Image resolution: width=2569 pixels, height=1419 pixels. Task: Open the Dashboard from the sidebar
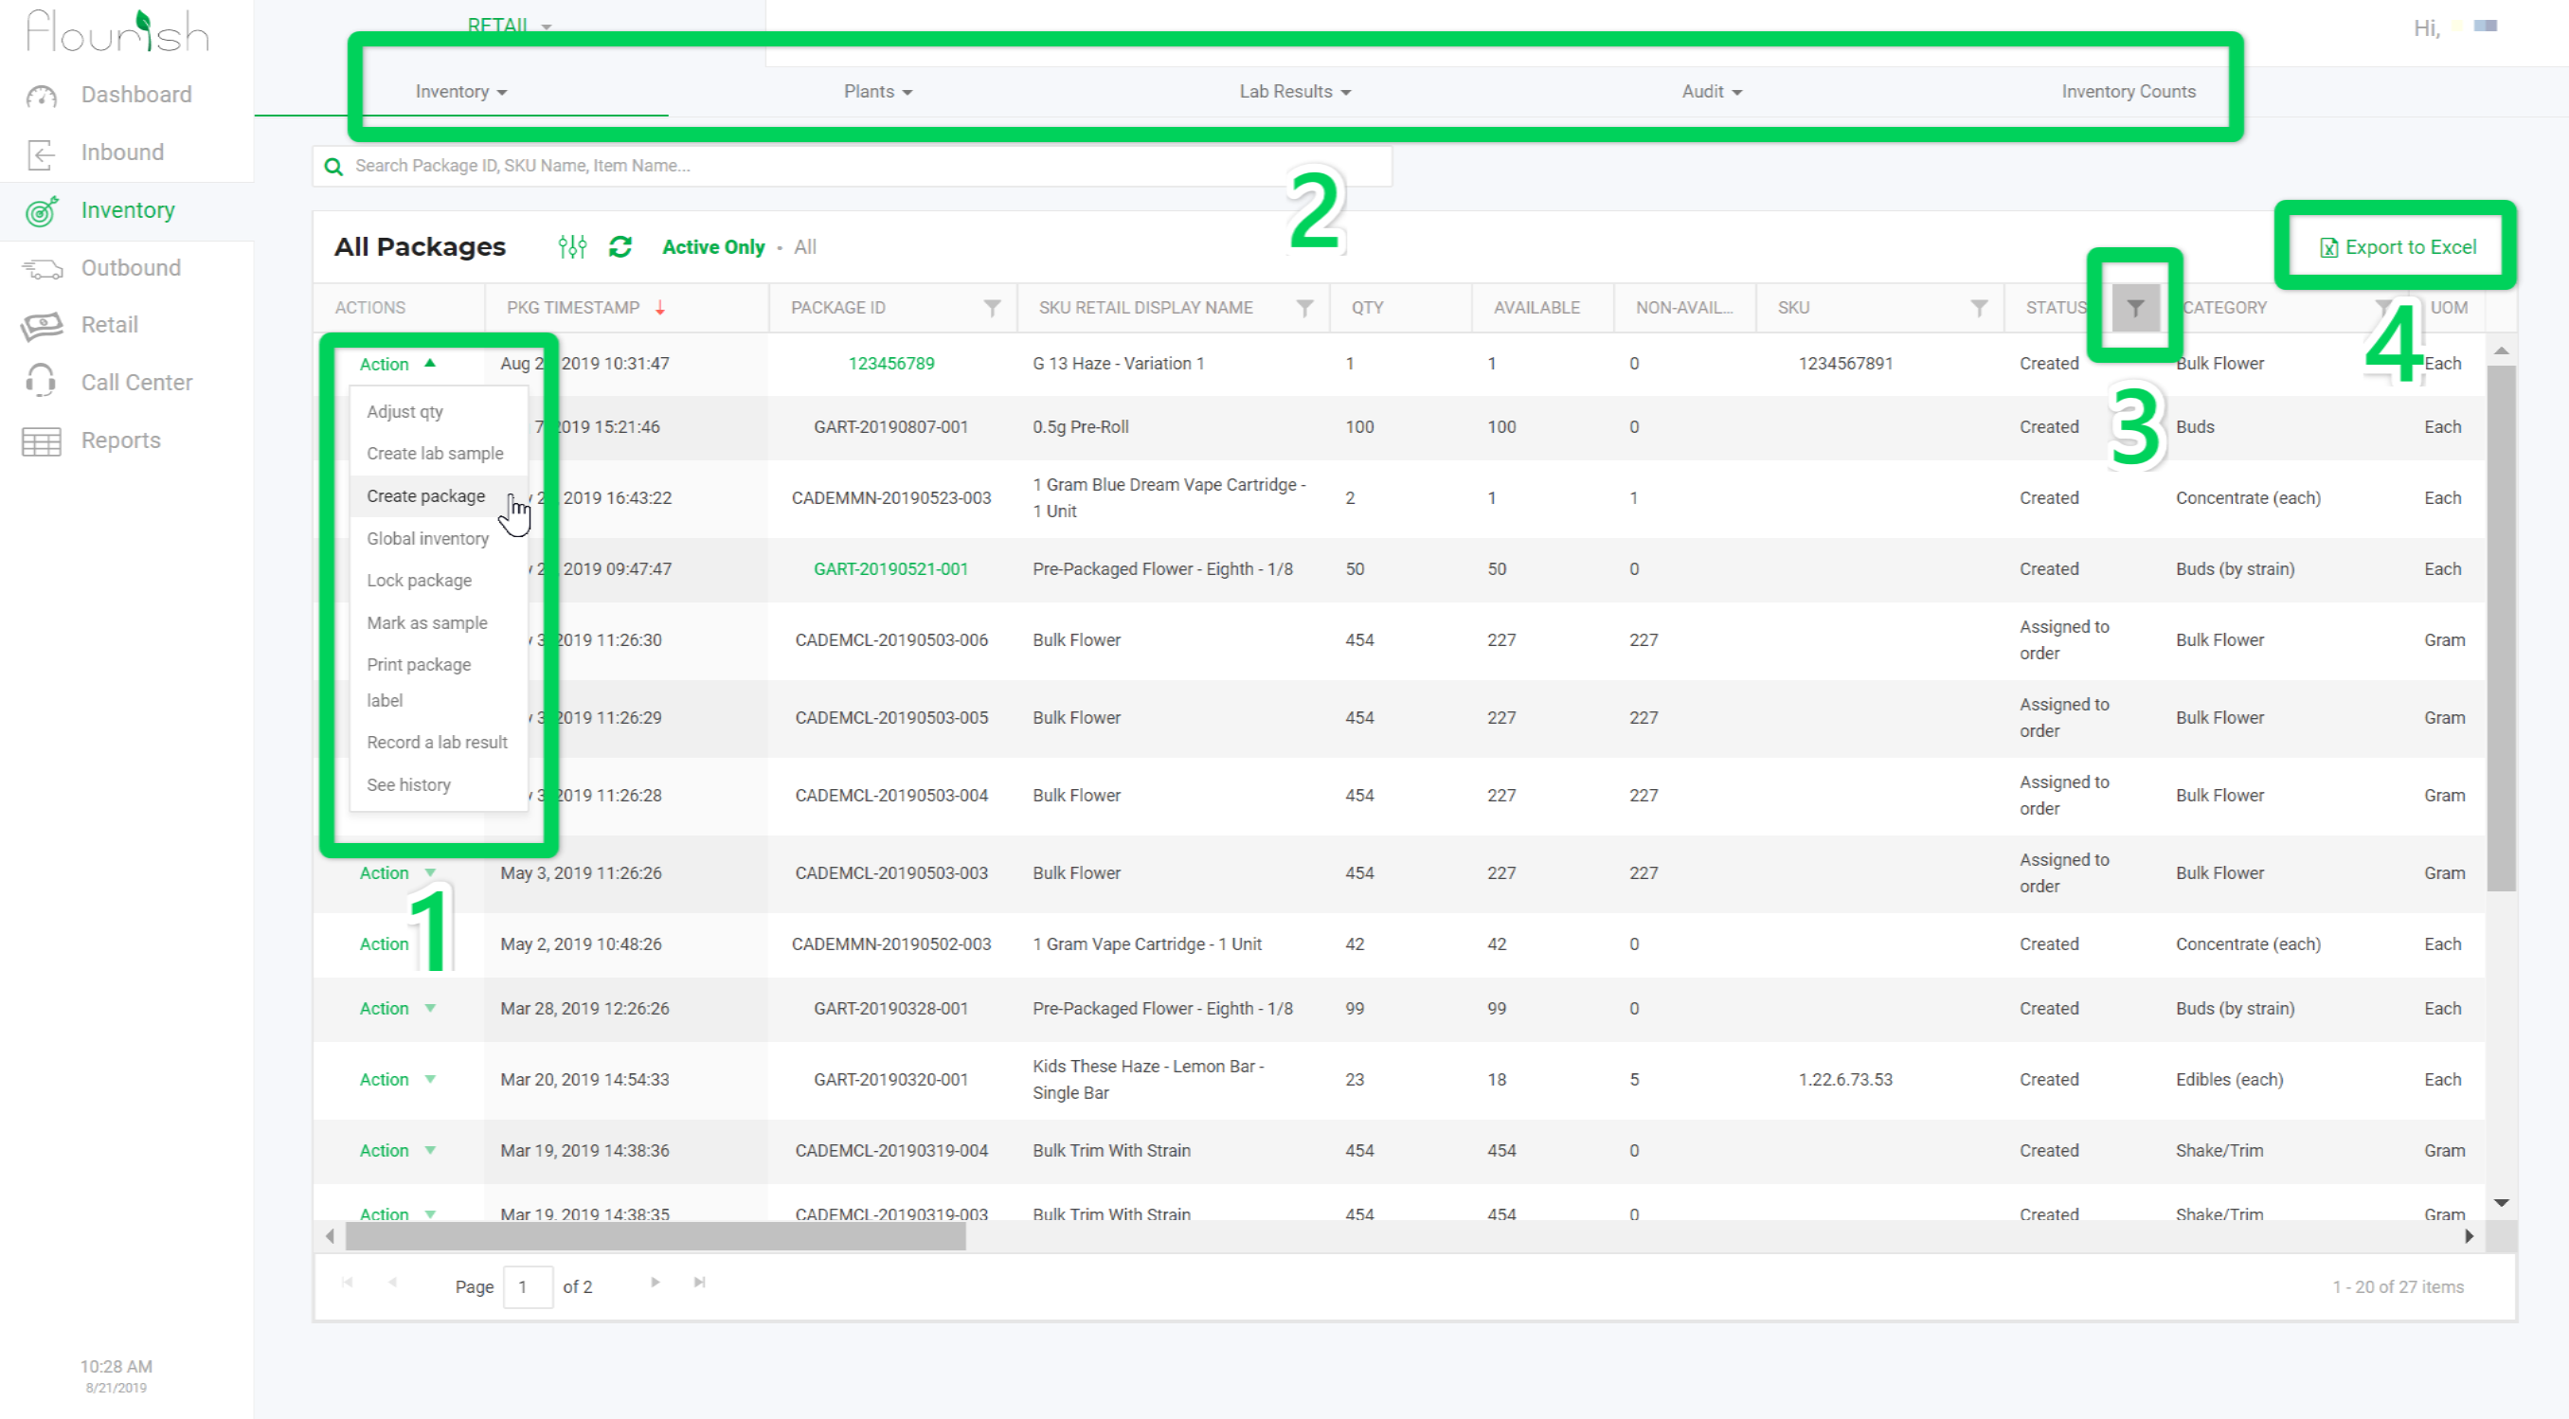[x=135, y=94]
